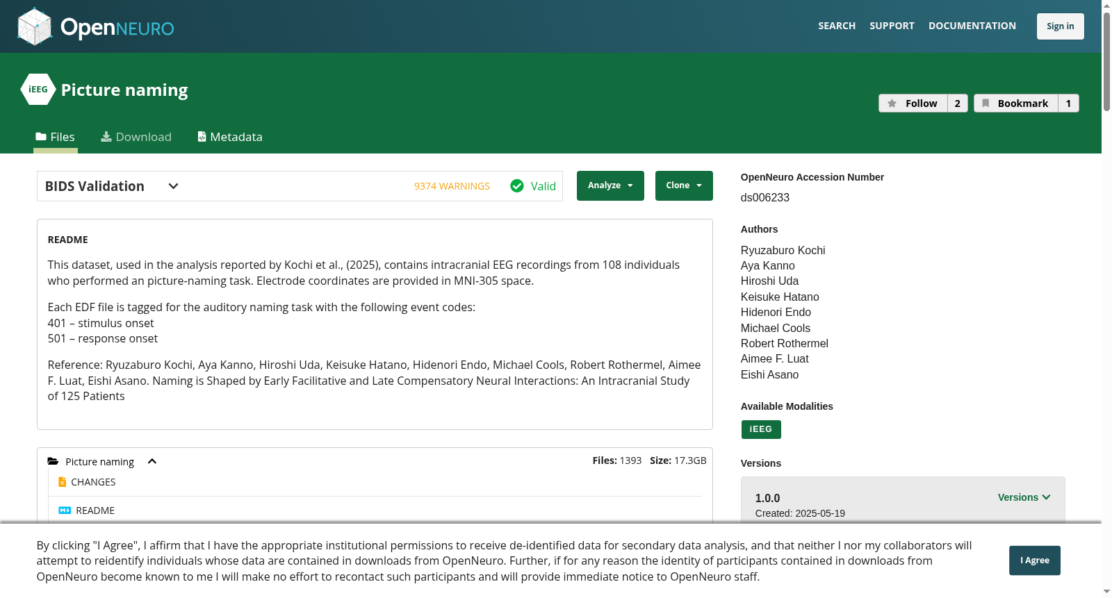
Task: Click the bookmark count 1
Action: click(x=1069, y=103)
